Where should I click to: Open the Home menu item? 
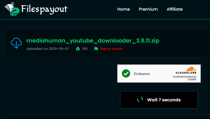[x=124, y=9]
